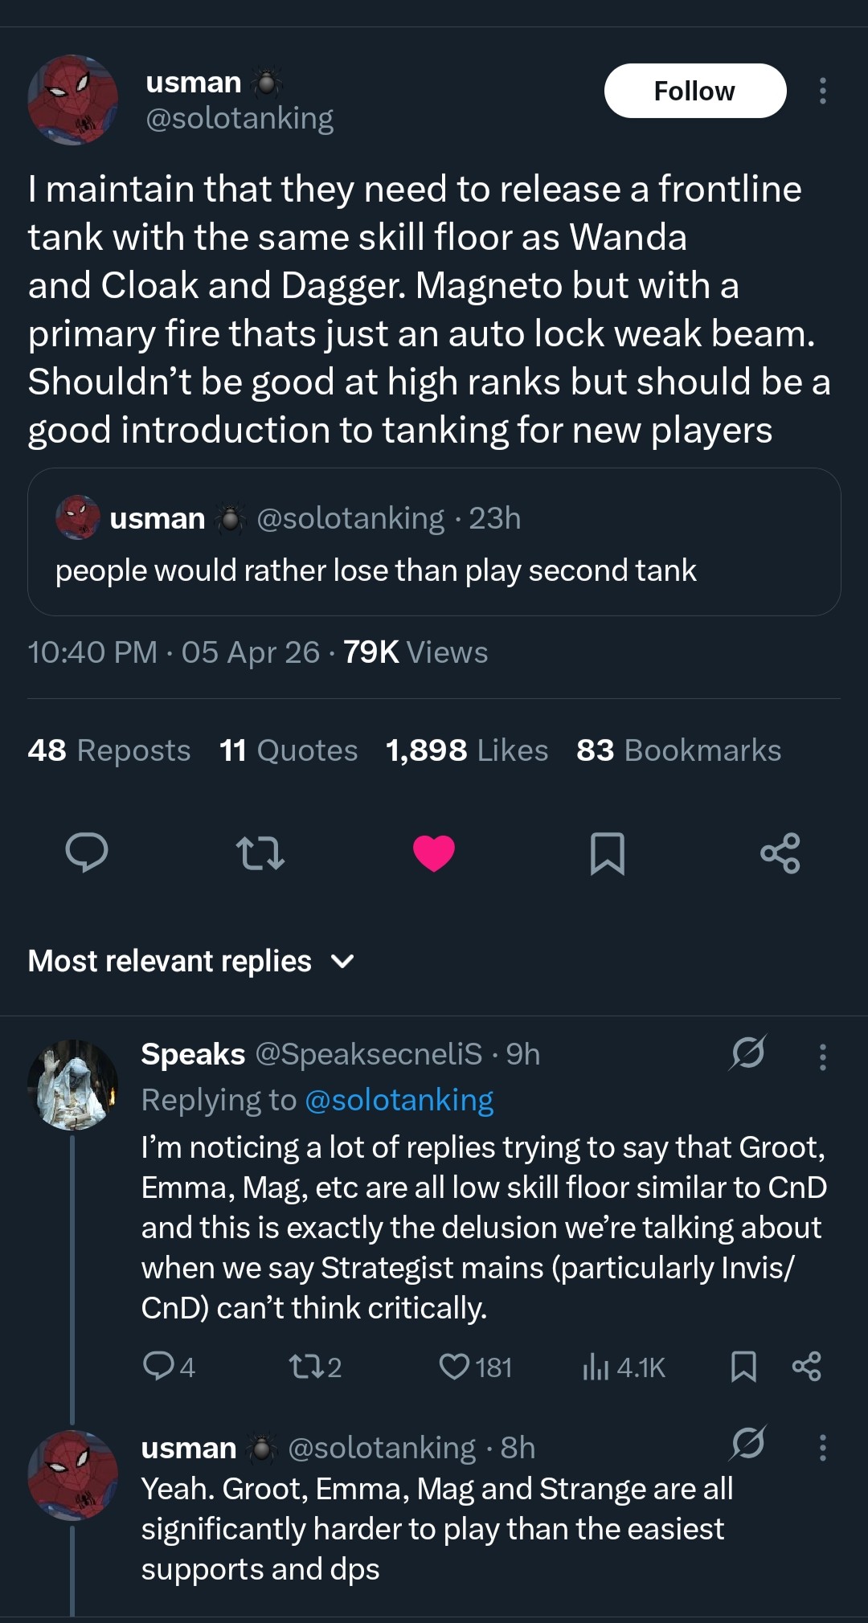Share the Speaks reply
The image size is (868, 1623).
click(806, 1367)
